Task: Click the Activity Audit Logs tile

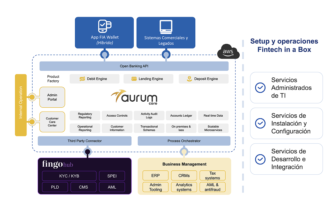Action: click(149, 115)
